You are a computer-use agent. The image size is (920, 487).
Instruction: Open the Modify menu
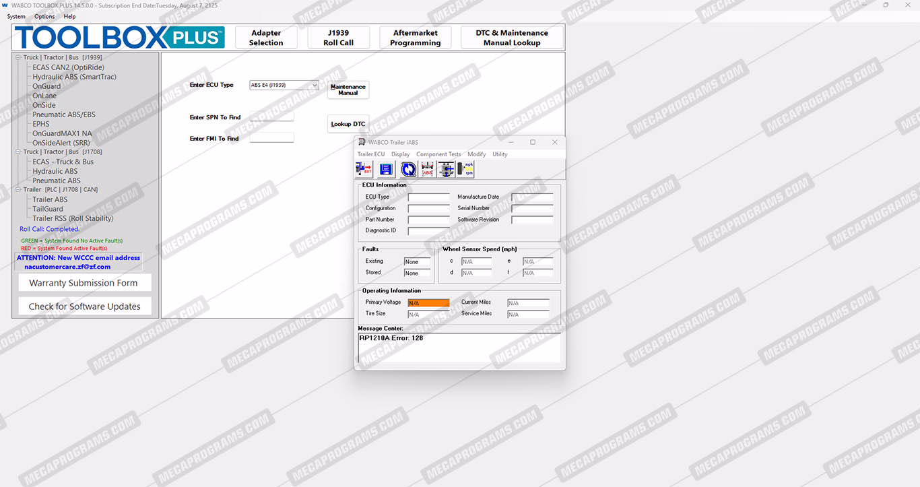click(477, 154)
